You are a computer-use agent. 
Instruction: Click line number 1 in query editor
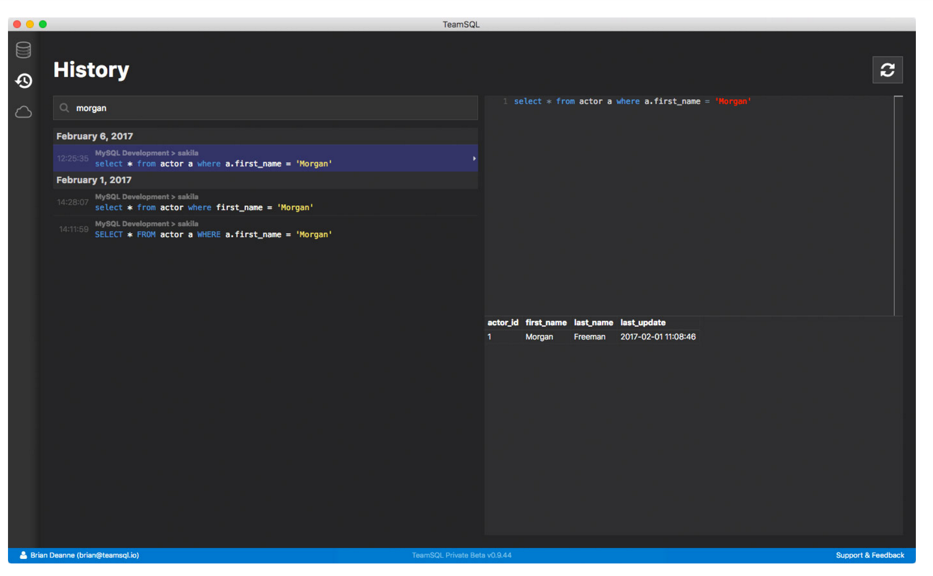click(505, 102)
